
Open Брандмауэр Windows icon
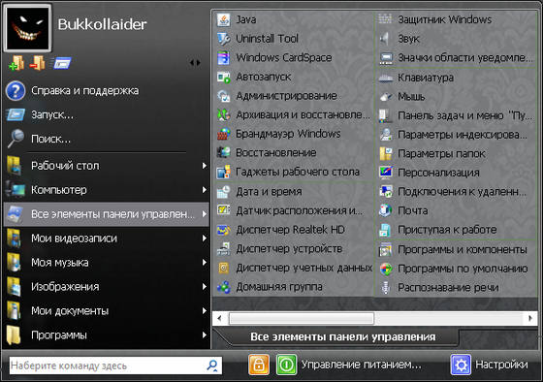tap(224, 134)
